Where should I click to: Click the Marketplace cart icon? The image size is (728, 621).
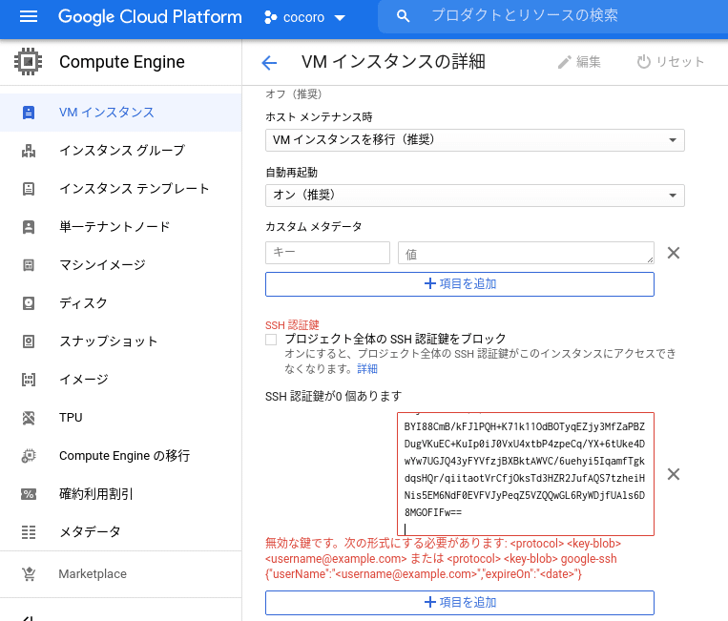coord(29,574)
